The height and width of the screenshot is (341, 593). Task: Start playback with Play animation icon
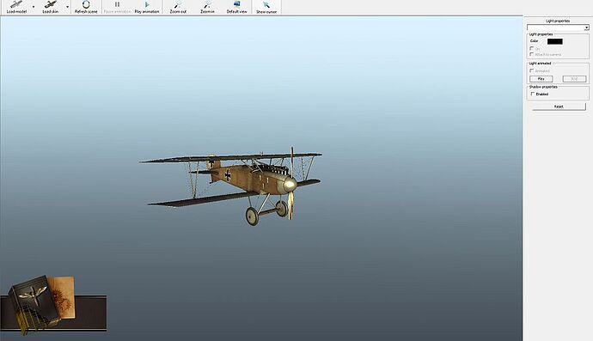pyautogui.click(x=147, y=4)
